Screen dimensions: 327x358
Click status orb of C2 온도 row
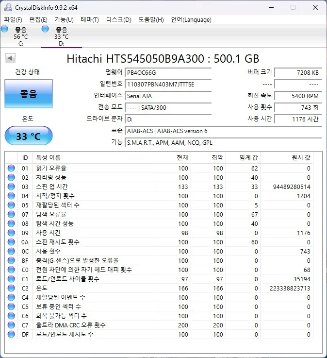point(11,288)
